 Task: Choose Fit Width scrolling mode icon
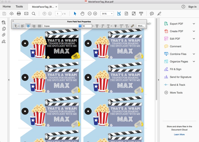point(119,13)
